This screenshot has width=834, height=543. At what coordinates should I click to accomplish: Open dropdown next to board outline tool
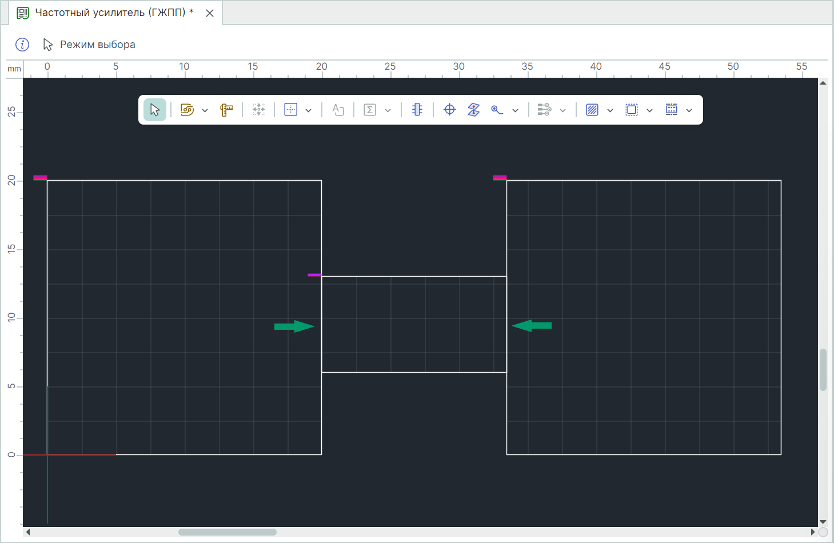coord(205,110)
